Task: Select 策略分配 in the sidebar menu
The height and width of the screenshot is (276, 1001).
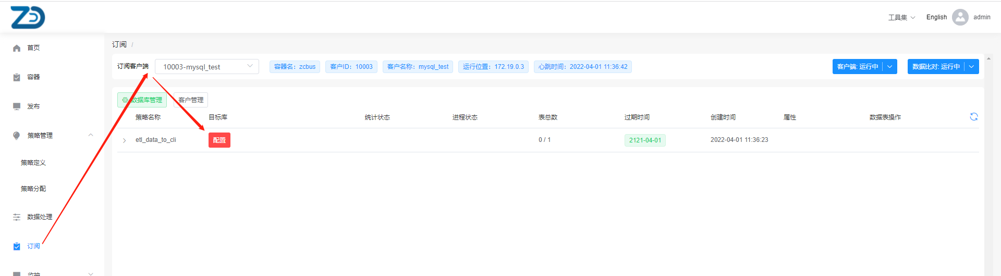Action: (33, 189)
